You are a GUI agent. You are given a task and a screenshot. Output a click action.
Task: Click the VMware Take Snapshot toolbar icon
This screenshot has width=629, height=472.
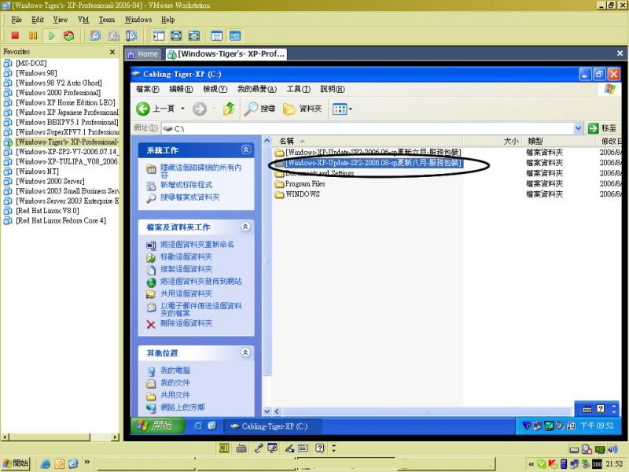(x=95, y=35)
